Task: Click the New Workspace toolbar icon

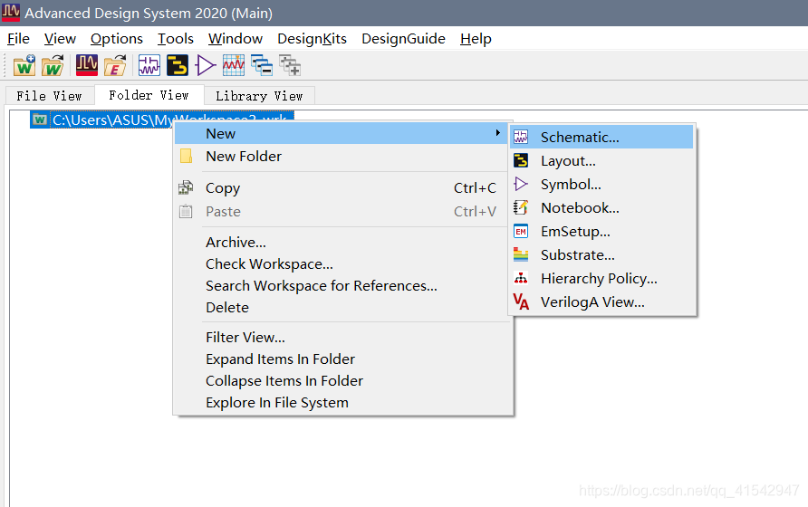Action: point(24,65)
